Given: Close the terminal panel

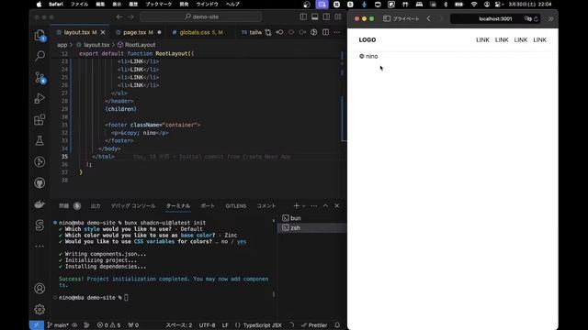Looking at the screenshot, I should 337,205.
